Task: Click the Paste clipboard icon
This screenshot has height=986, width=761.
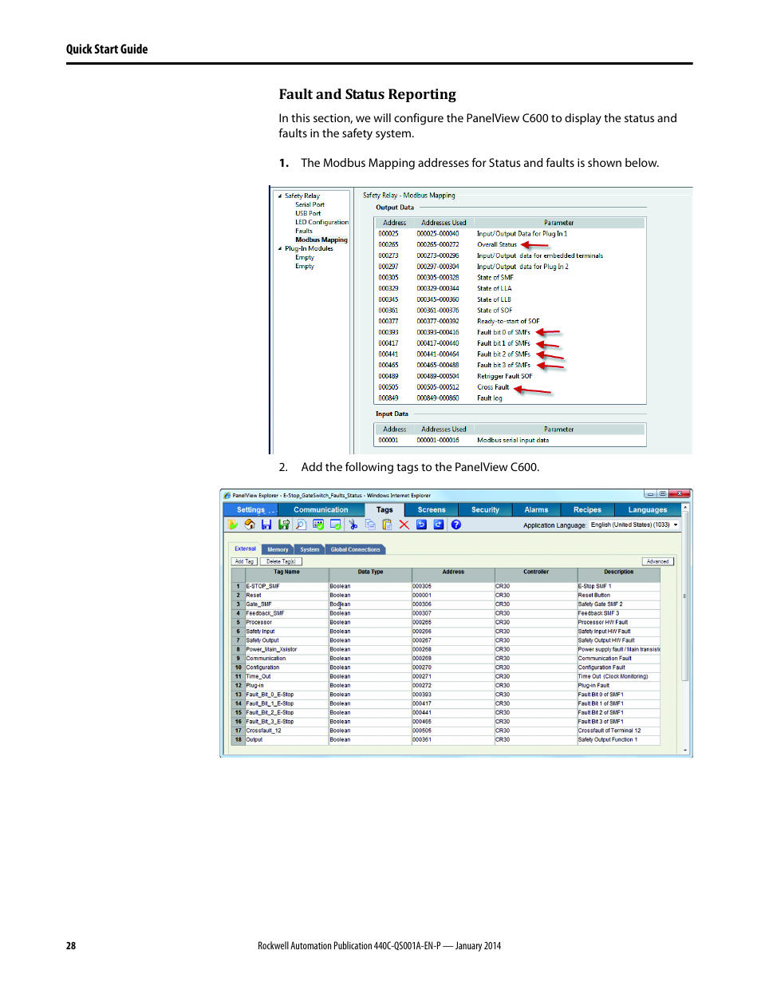Action: 387,525
